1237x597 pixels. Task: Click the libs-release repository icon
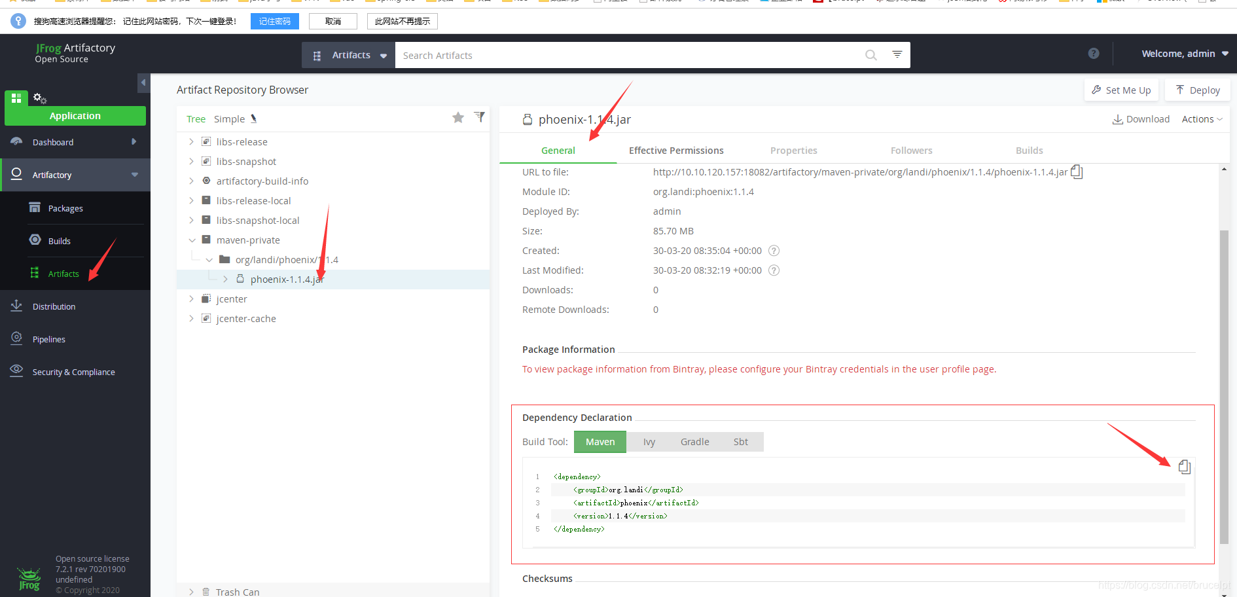[x=206, y=141]
